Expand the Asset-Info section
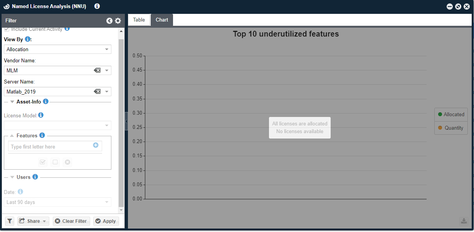The height and width of the screenshot is (232, 474). pyautogui.click(x=12, y=102)
